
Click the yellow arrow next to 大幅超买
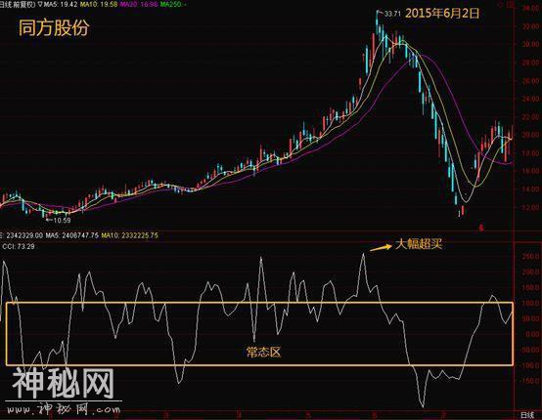381,247
